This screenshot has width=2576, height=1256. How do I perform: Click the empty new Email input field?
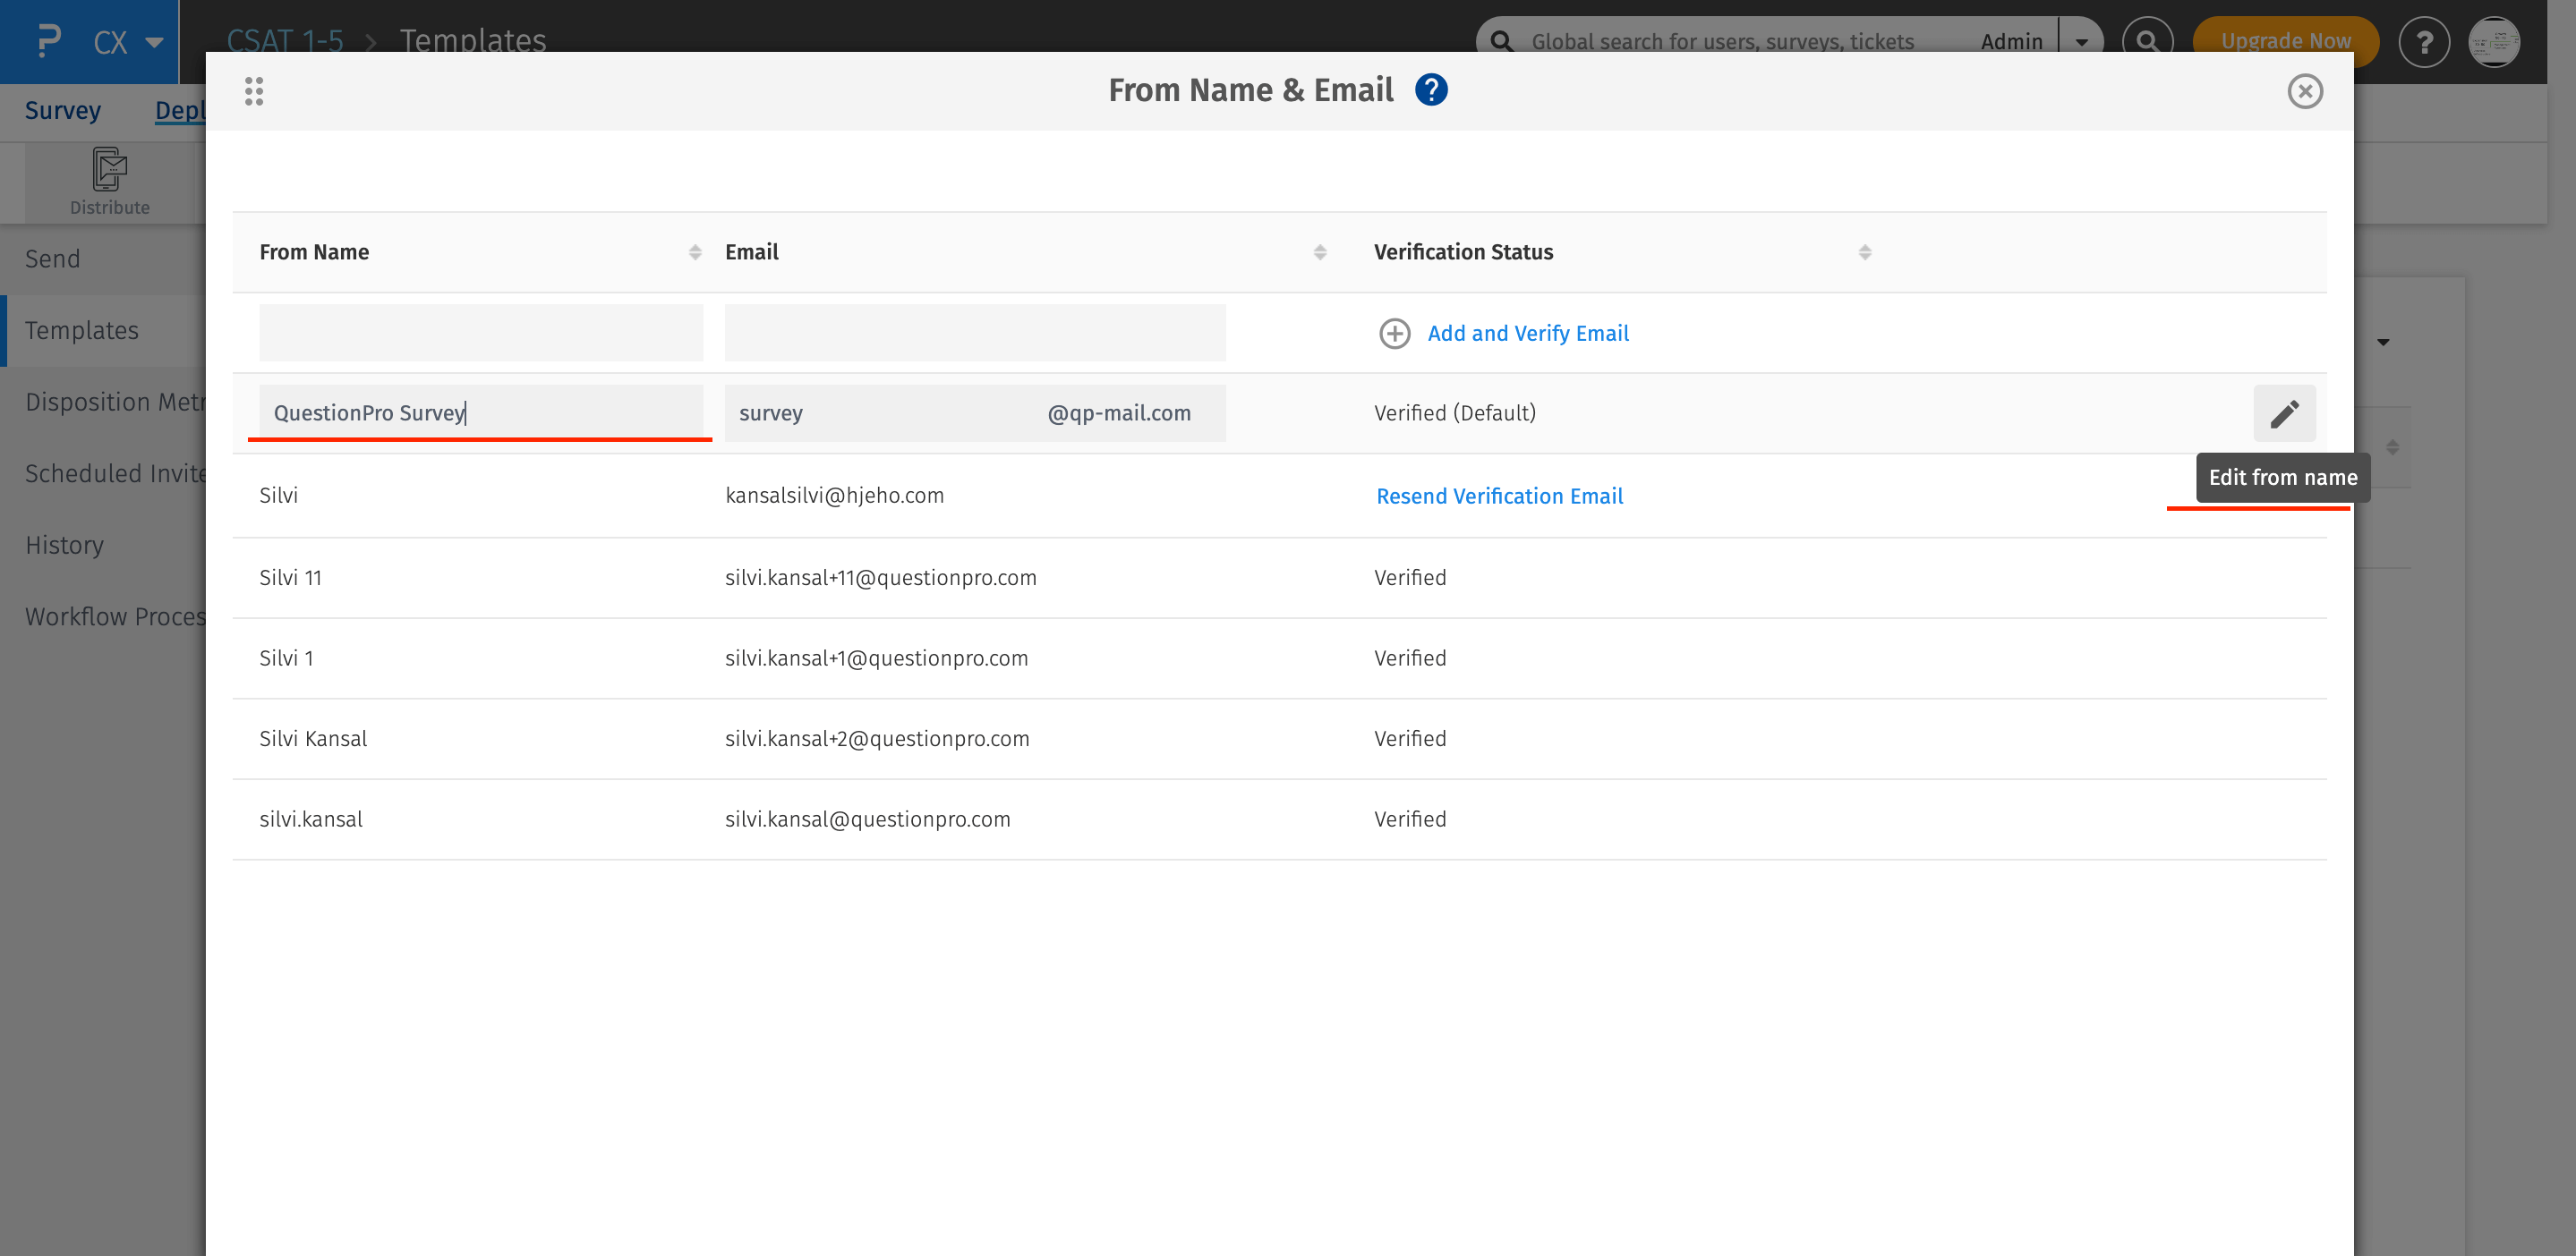(974, 333)
